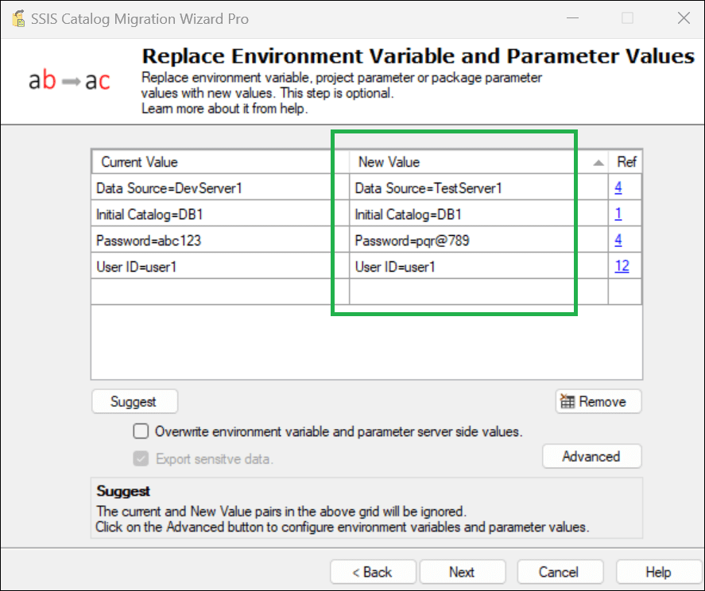Screen dimensions: 705x591
Task: Select the User ID=user1 current value cell
Action: pos(220,266)
